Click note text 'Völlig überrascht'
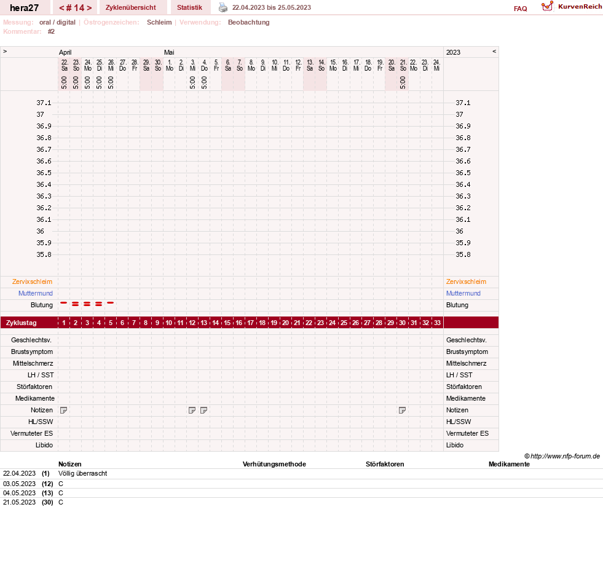Viewport: 603px width, 574px height. [x=83, y=473]
